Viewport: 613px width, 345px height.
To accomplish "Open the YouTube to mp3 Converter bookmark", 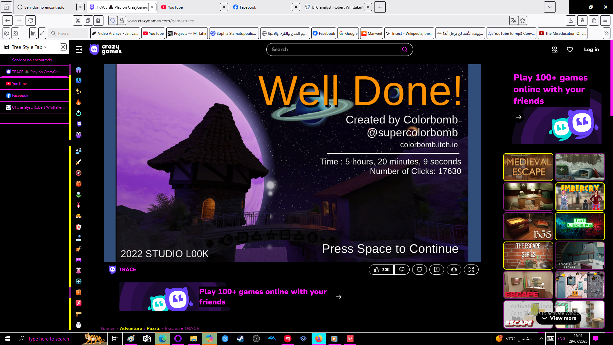I will (x=511, y=33).
